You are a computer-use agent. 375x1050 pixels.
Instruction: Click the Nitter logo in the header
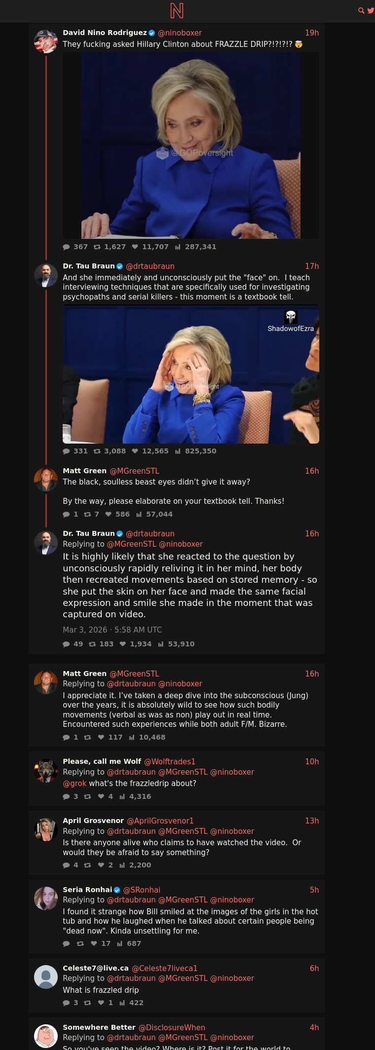[x=177, y=10]
